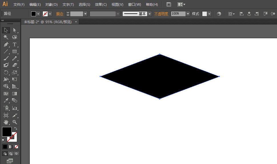This screenshot has width=277, height=164.
Task: Open the fill color dropdown arrow
Action: coord(38,14)
